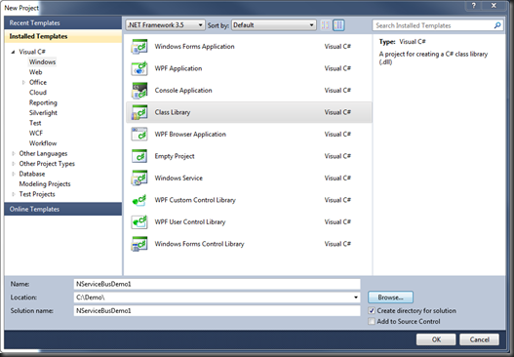Click the WPF Custom Control Library icon
This screenshot has width=514, height=357.
click(x=139, y=200)
